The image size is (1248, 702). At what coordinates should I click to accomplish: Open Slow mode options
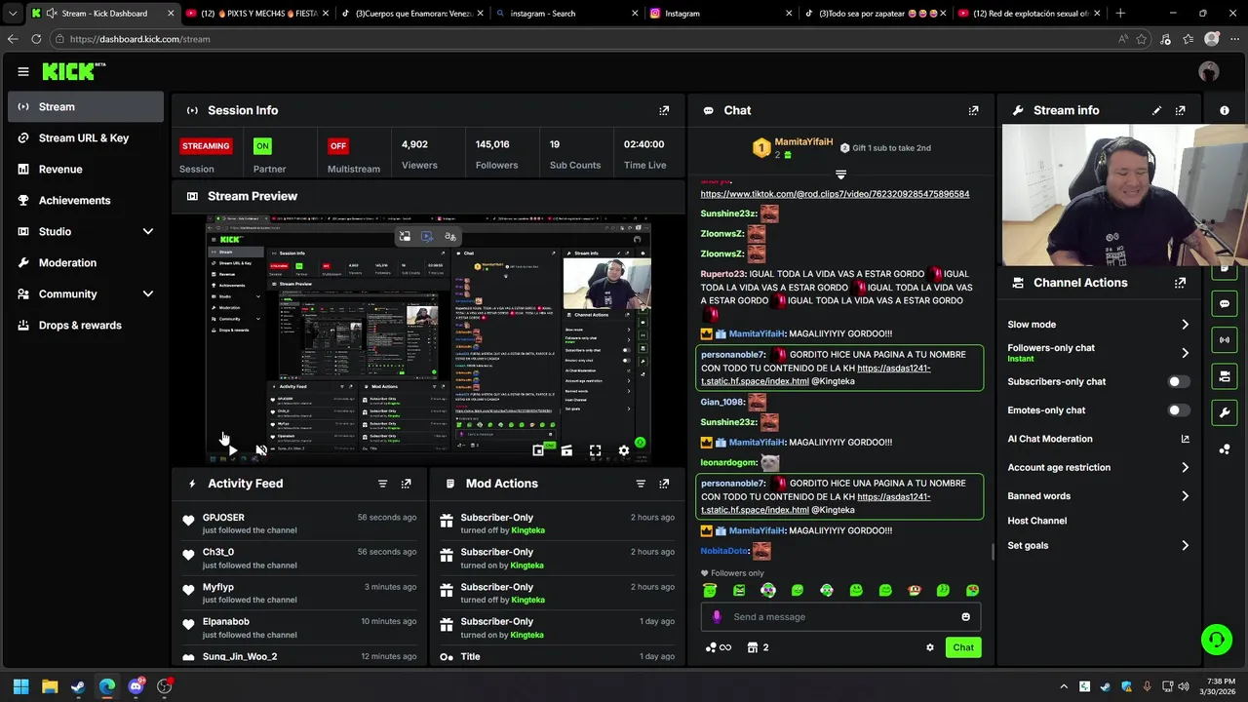[x=1099, y=325]
